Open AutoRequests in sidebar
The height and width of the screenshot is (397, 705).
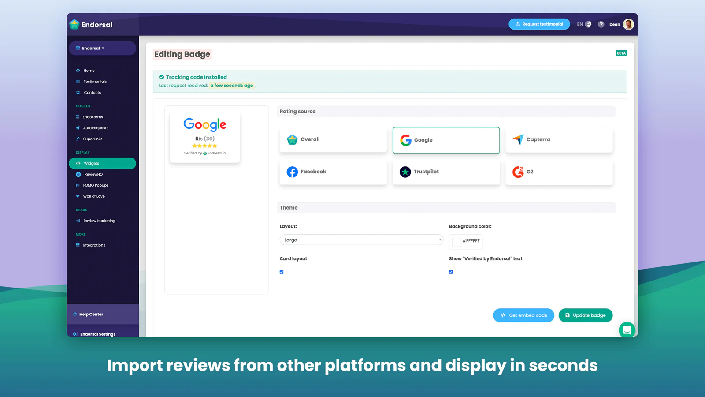pos(96,128)
